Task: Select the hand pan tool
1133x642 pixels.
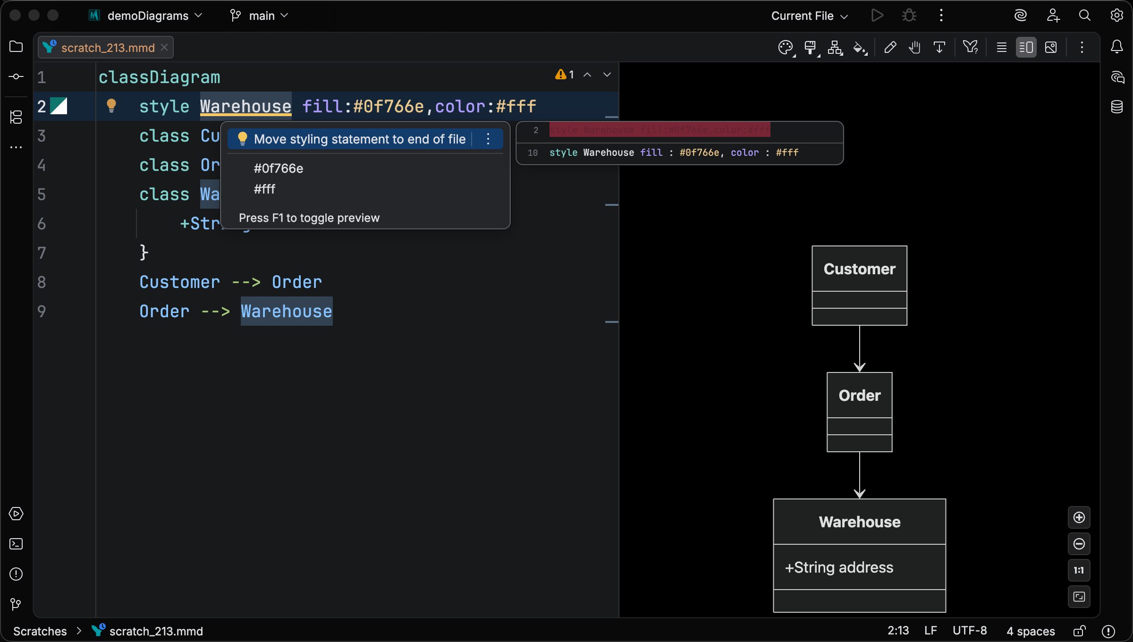Action: (x=915, y=47)
